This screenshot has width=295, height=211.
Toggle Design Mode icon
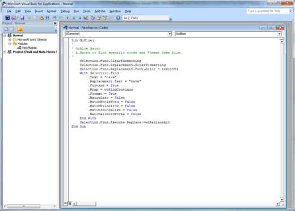(86, 18)
